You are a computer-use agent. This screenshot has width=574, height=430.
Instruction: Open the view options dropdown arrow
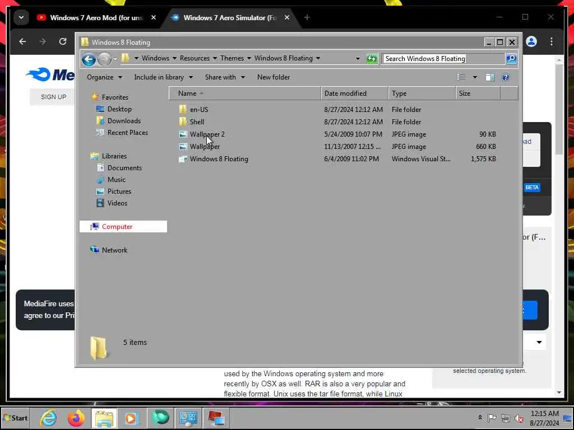[475, 77]
